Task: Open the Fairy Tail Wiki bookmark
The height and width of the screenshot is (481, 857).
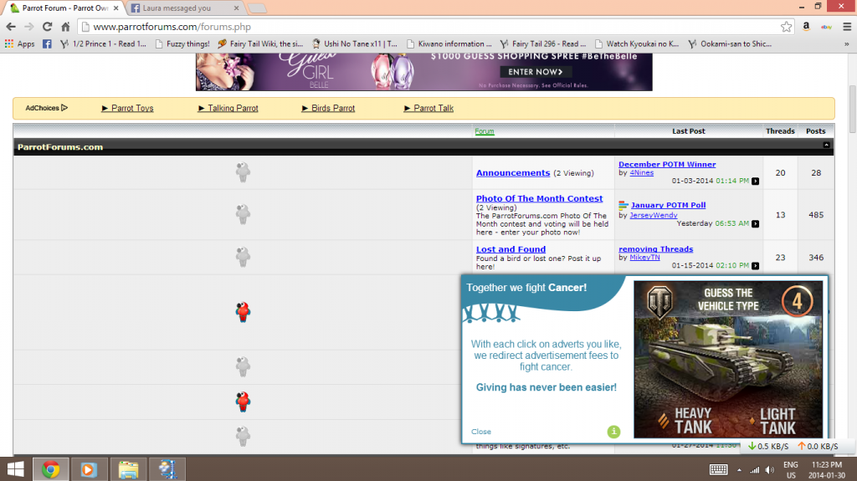Action: click(260, 43)
